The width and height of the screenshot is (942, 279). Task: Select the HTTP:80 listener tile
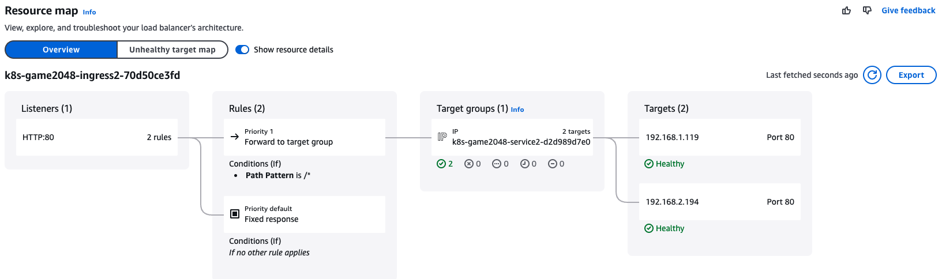(x=96, y=137)
